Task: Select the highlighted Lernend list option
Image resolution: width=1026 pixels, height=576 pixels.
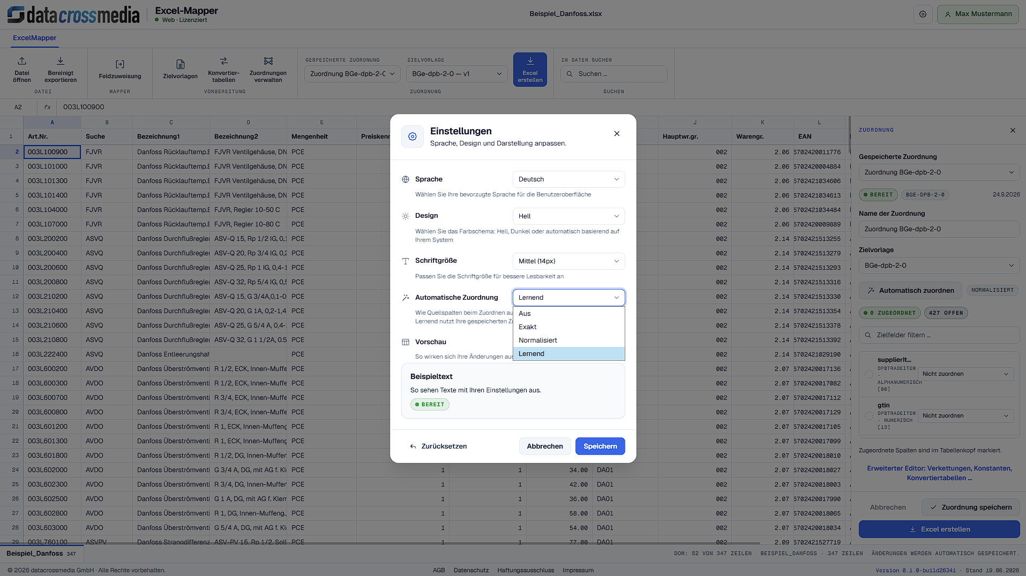Action: (568, 354)
